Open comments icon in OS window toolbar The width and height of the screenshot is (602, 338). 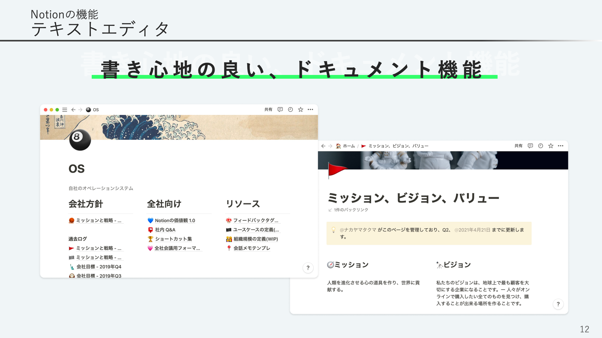(280, 110)
